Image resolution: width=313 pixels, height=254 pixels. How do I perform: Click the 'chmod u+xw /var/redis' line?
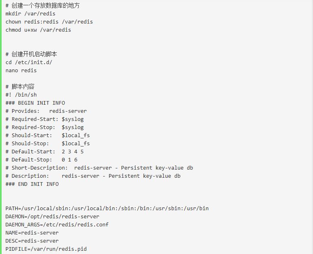click(38, 30)
